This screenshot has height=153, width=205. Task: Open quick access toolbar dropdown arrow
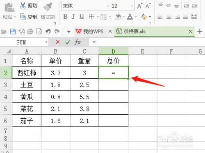pyautogui.click(x=69, y=32)
